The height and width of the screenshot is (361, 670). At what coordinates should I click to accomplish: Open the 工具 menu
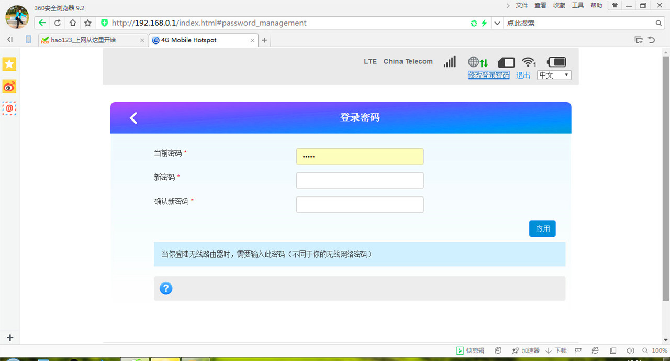click(577, 5)
